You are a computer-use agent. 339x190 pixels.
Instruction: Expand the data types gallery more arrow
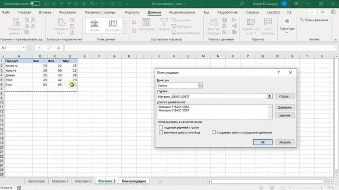(124, 31)
